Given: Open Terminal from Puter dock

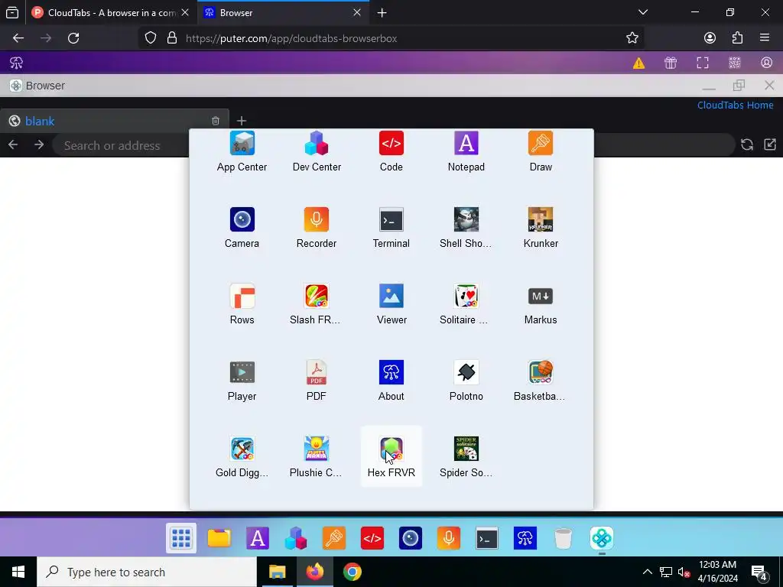Looking at the screenshot, I should [x=487, y=538].
